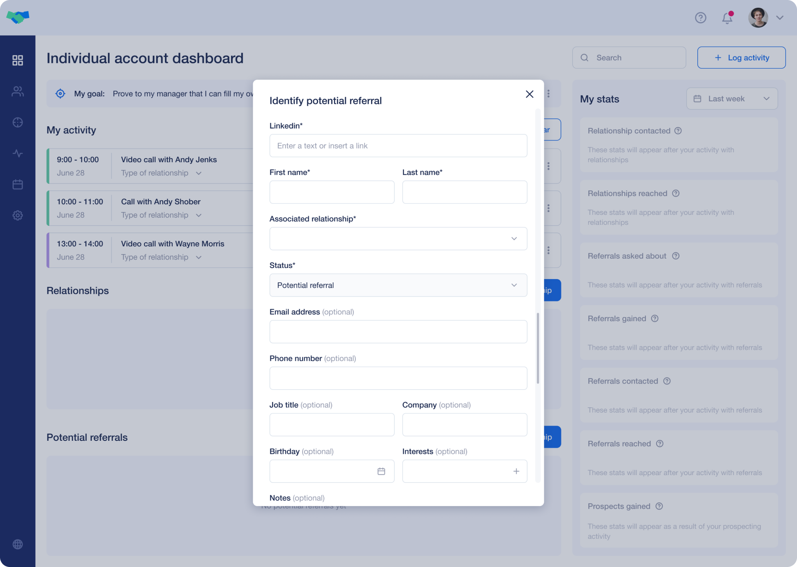Image resolution: width=797 pixels, height=567 pixels.
Task: Open the contacts people icon in sidebar
Action: coord(18,92)
